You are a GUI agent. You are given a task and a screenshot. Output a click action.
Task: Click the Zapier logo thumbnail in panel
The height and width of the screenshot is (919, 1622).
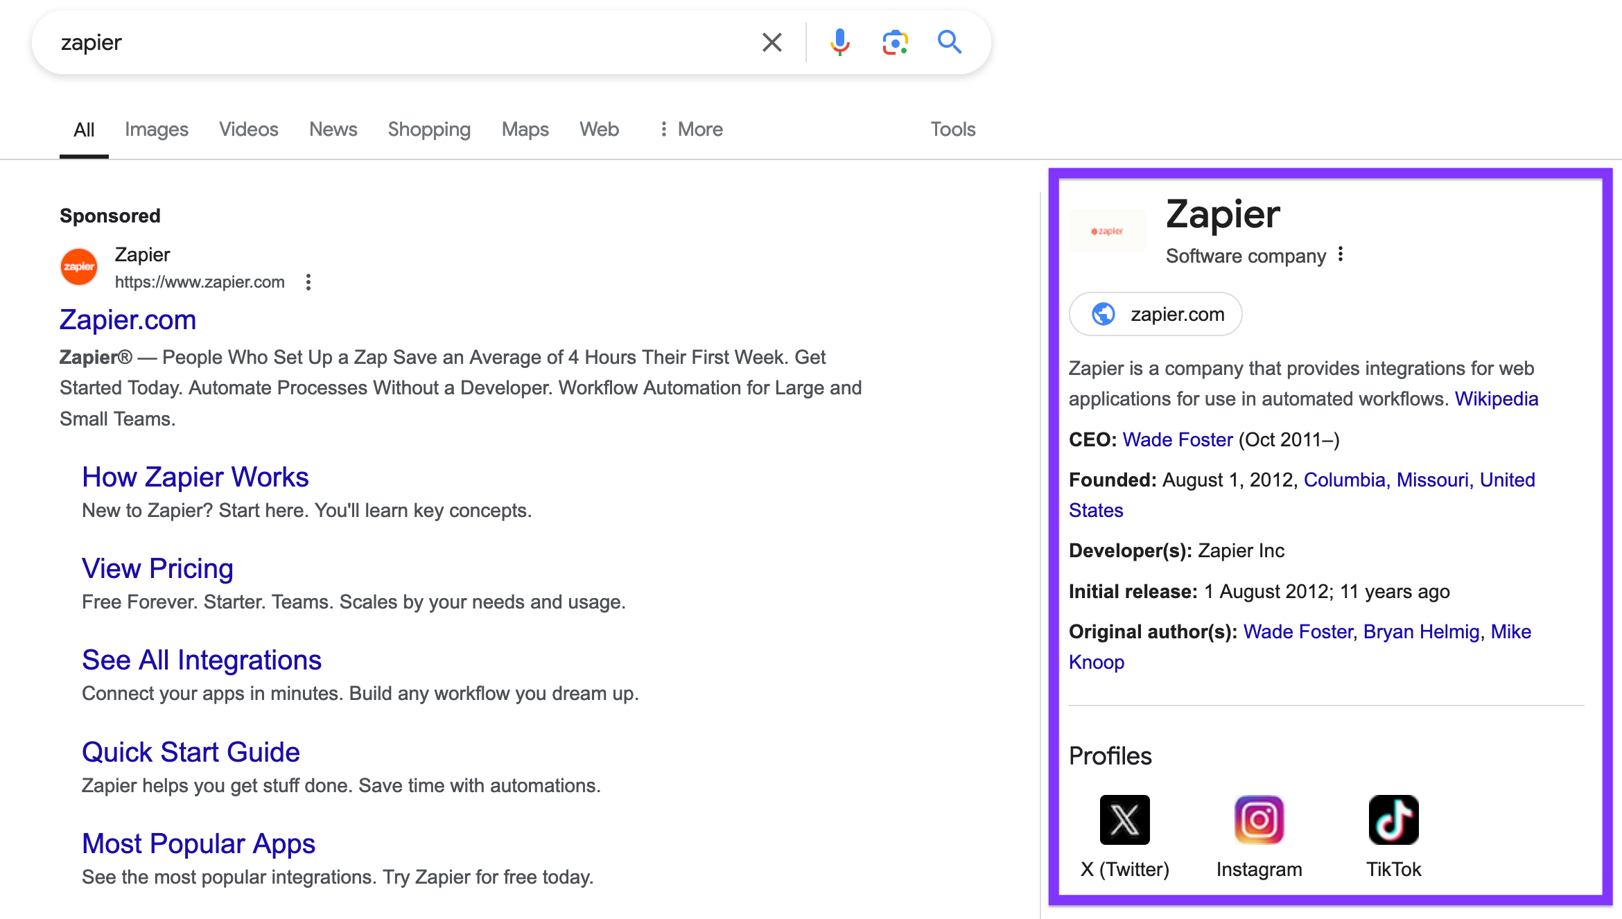pyautogui.click(x=1107, y=231)
